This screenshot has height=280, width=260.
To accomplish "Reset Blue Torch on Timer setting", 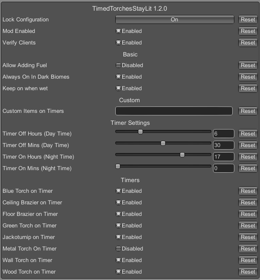I will 248,191.
